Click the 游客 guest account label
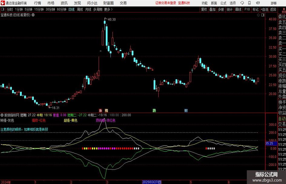The image size is (286, 184). 273,3
